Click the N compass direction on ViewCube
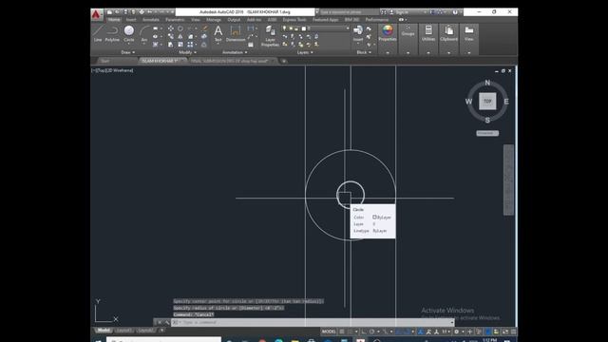 coord(487,83)
